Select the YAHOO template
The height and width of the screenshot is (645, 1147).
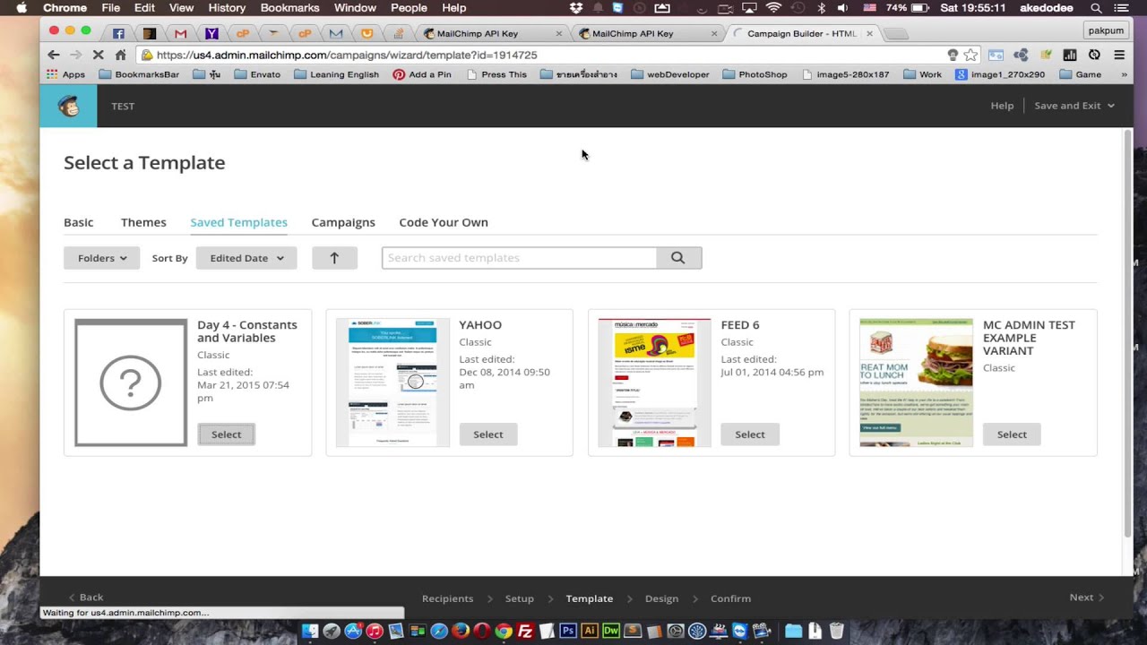[488, 434]
